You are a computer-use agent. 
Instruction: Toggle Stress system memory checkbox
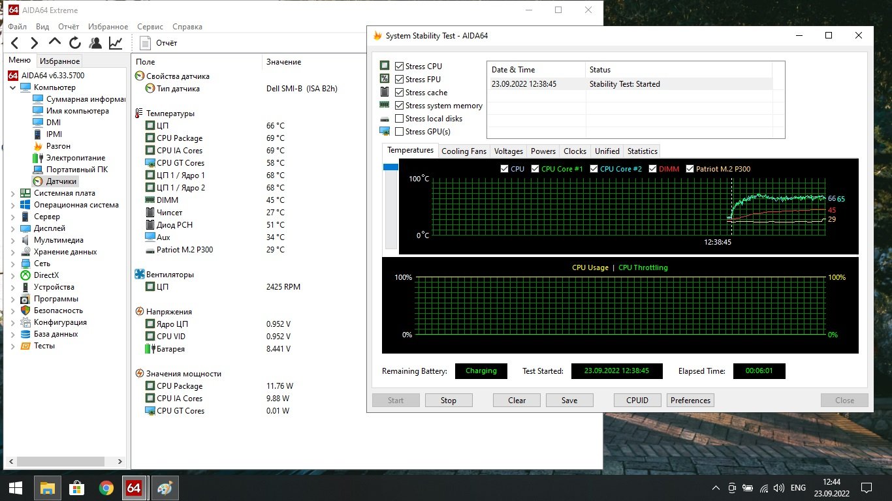[399, 106]
